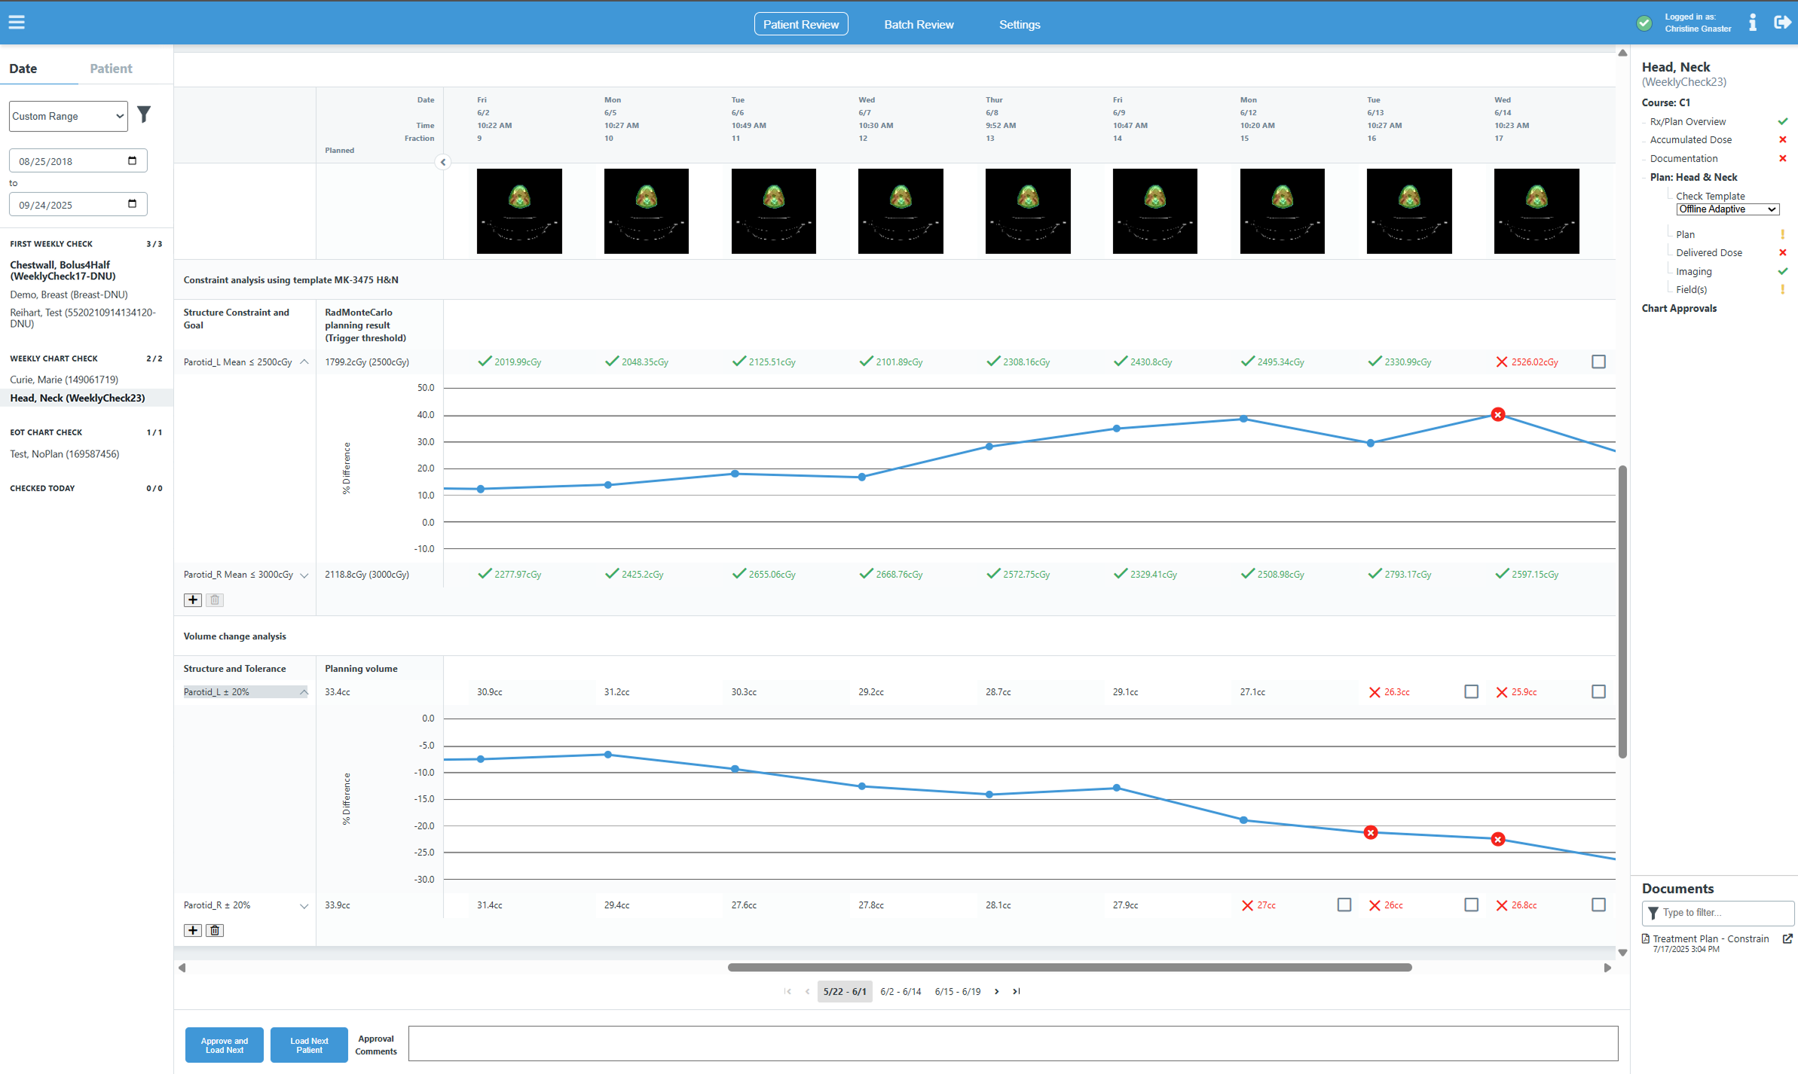Click the first planned CT thumbnail dated 6/2
The width and height of the screenshot is (1798, 1074).
tap(518, 211)
